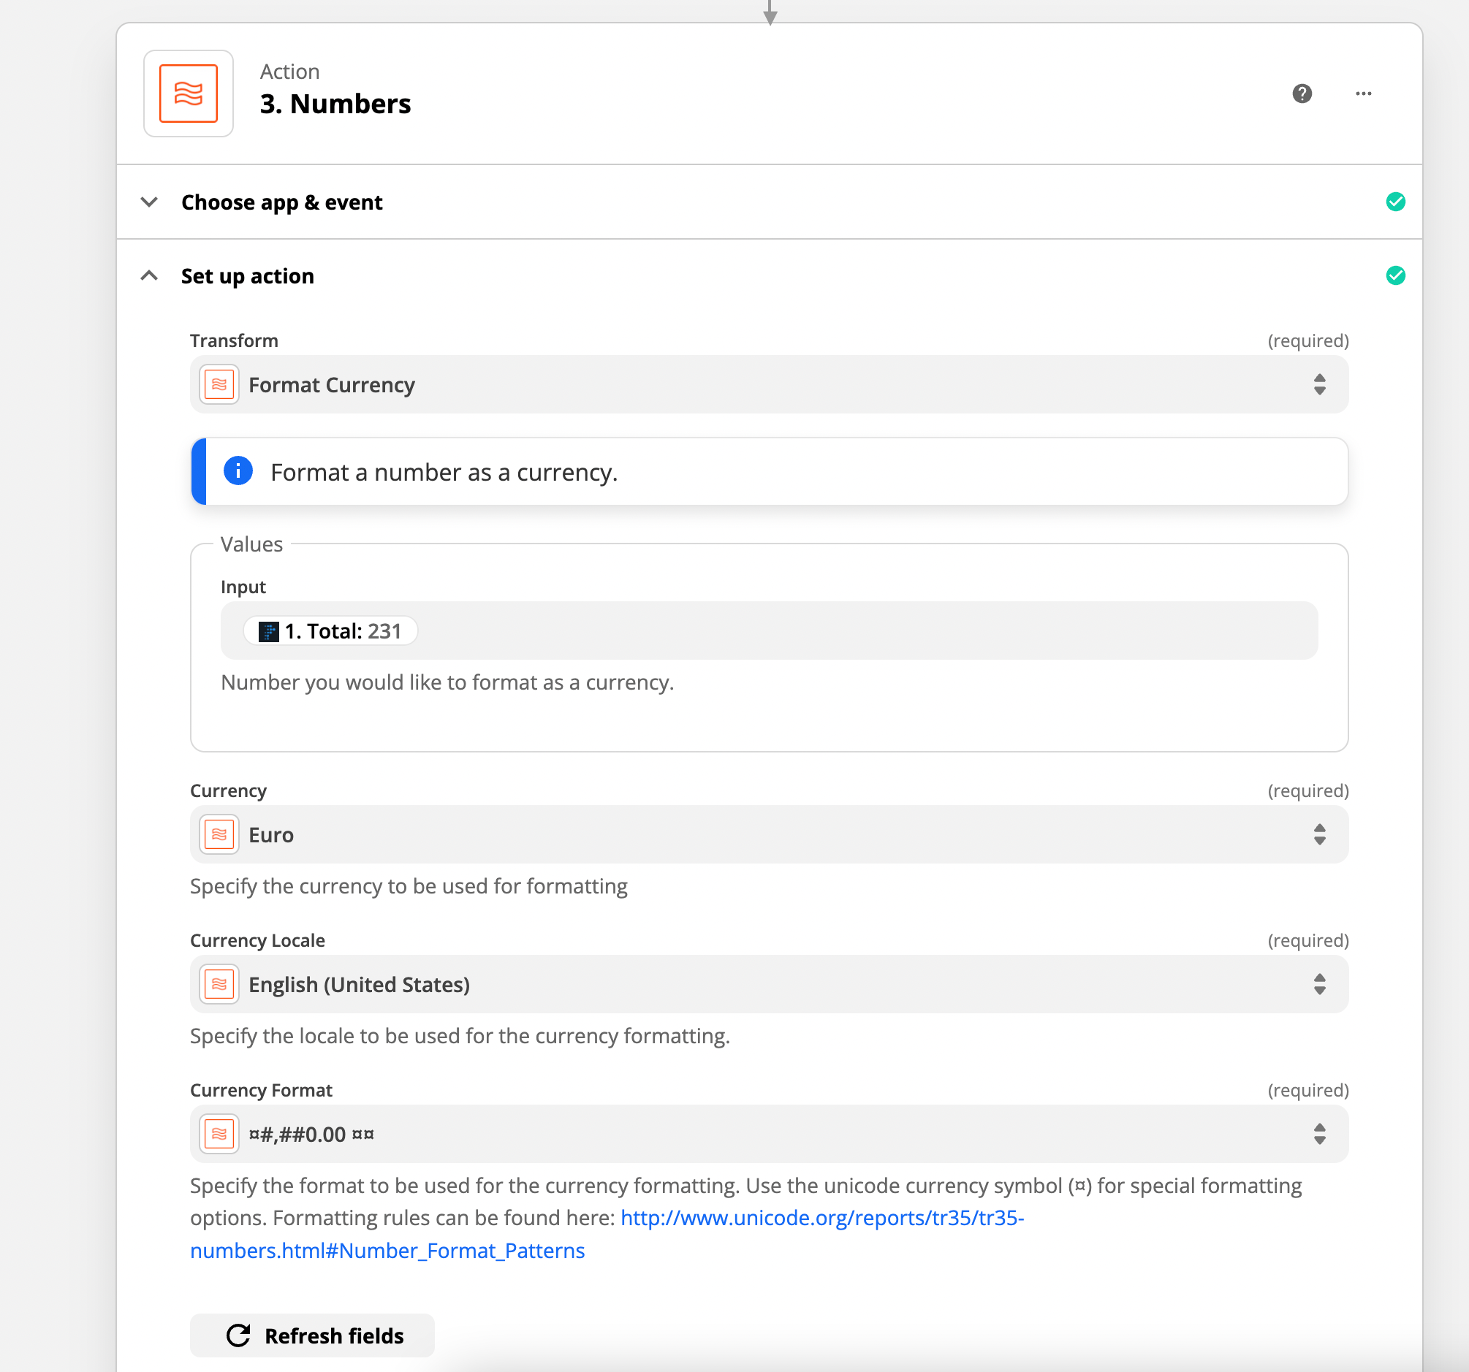Click the Currency Format field label

[261, 1091]
